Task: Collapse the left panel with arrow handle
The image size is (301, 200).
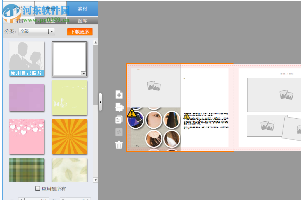Action: (100, 102)
